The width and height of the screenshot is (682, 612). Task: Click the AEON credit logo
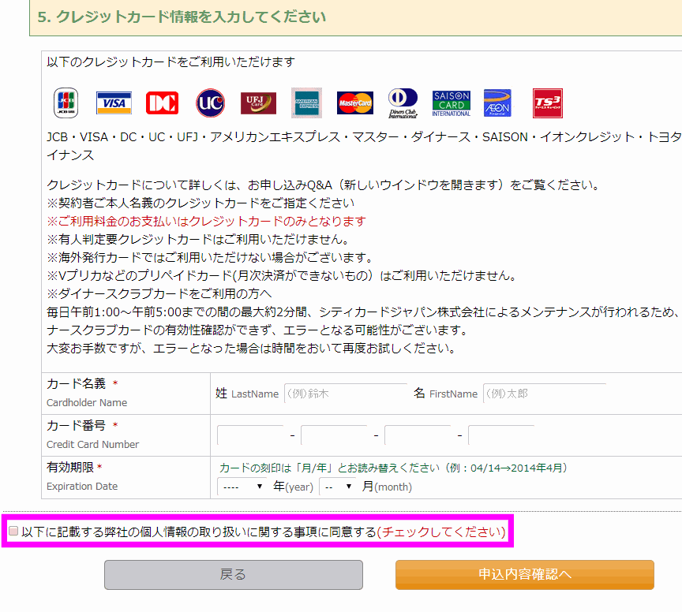(x=497, y=103)
